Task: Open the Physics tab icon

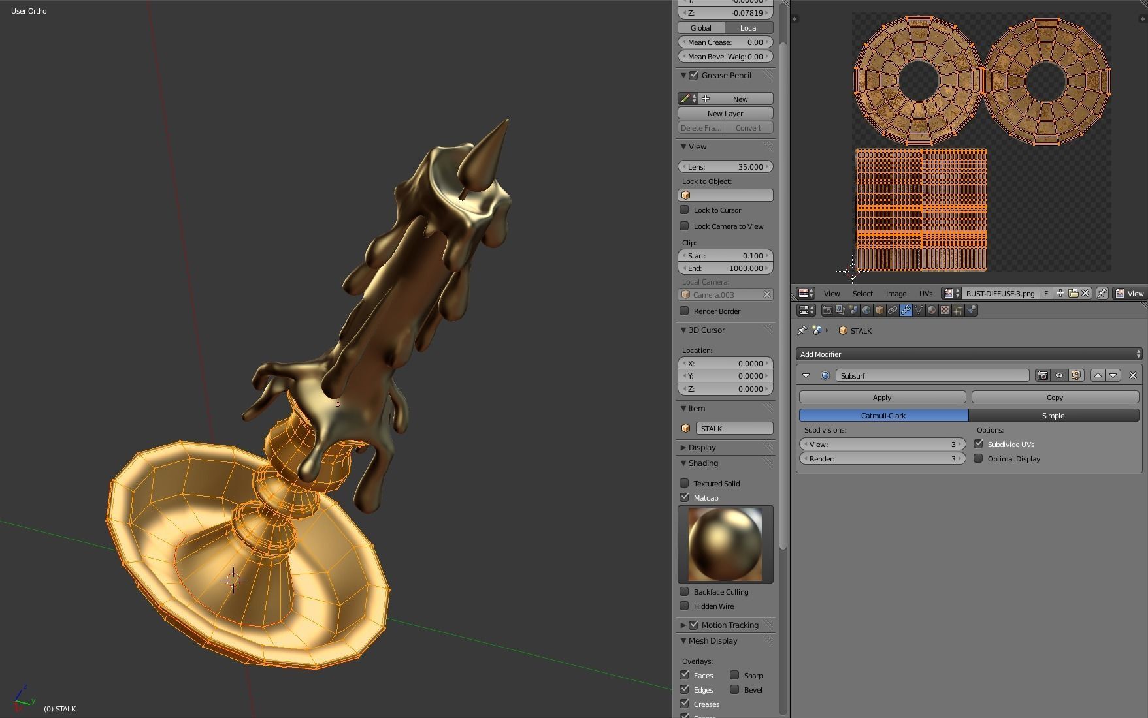Action: click(971, 310)
